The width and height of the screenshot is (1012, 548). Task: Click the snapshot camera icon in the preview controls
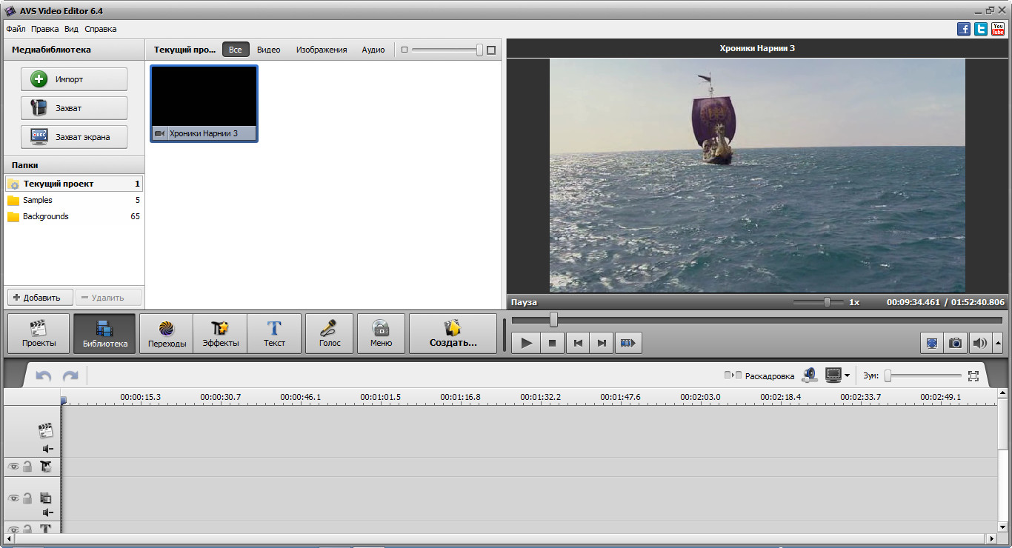[x=956, y=343]
